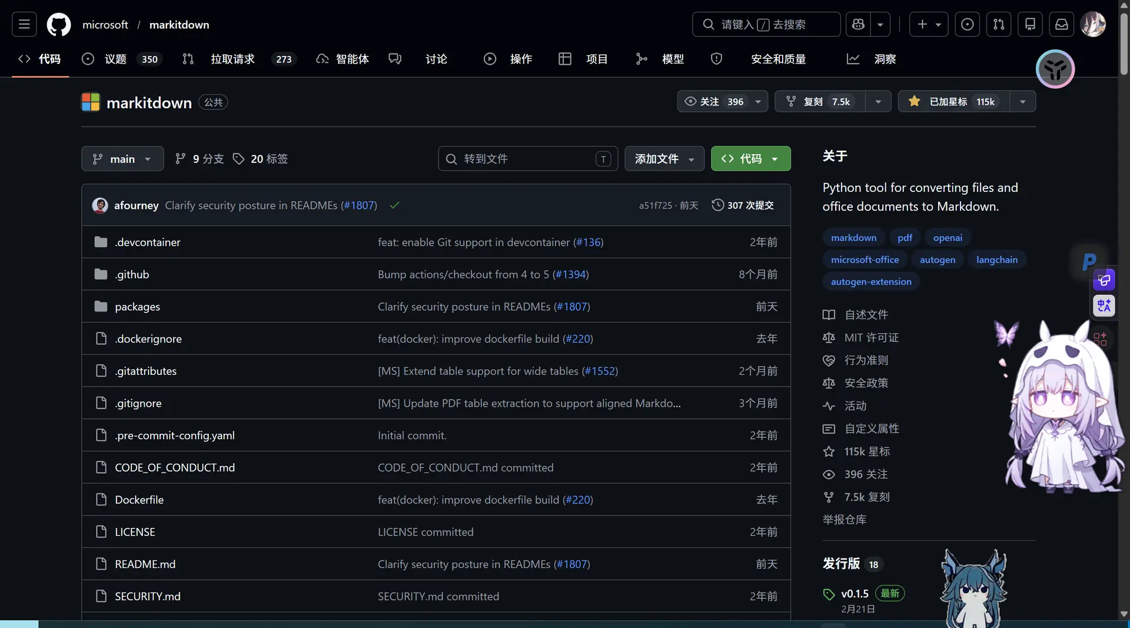1130x628 pixels.
Task: Open the 307 次提交 commits link
Action: [743, 205]
